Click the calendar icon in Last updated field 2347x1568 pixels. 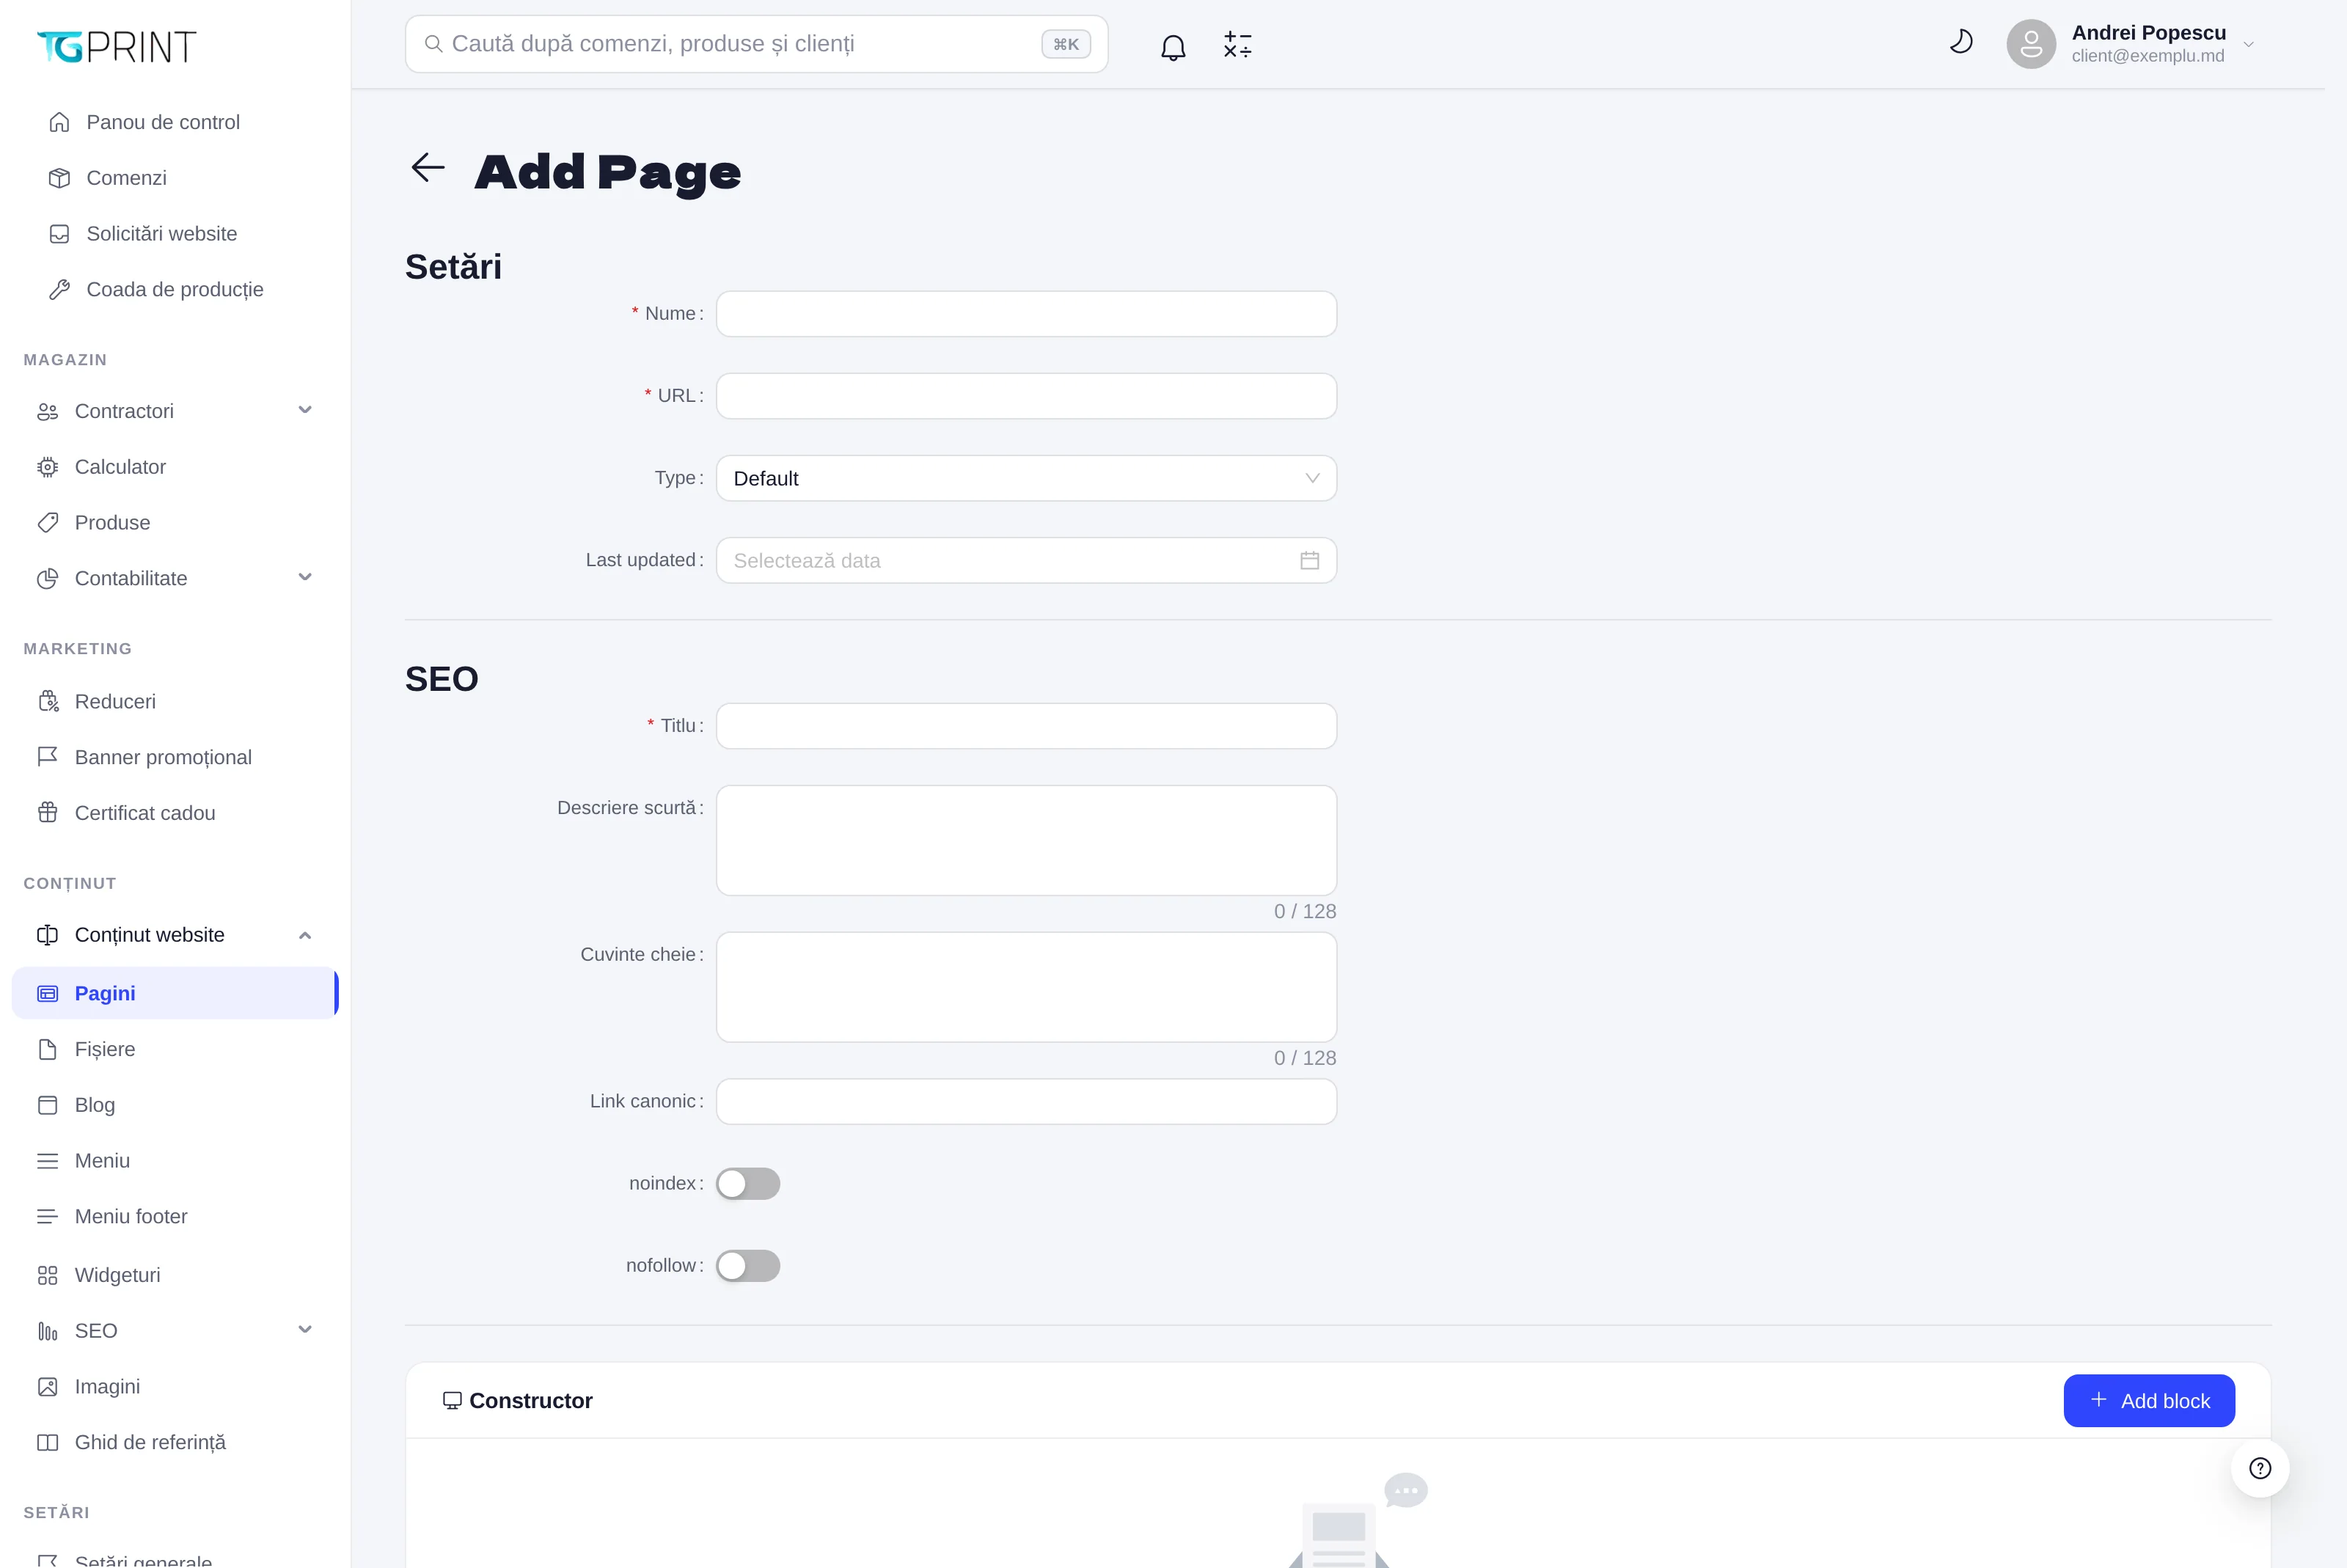[x=1309, y=560]
